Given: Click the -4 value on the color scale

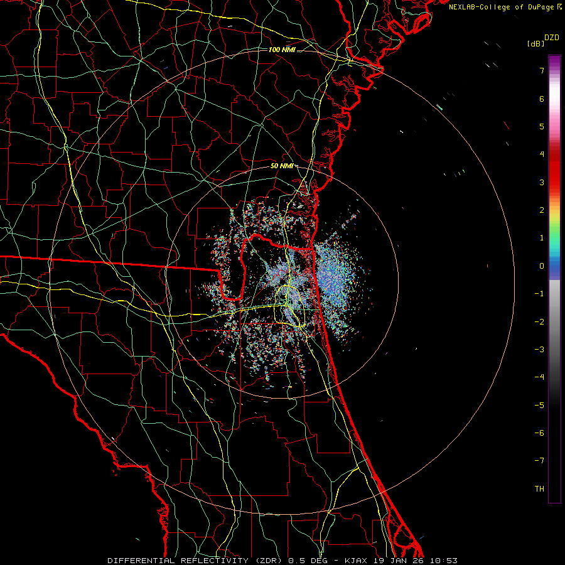Looking at the screenshot, I should (539, 377).
